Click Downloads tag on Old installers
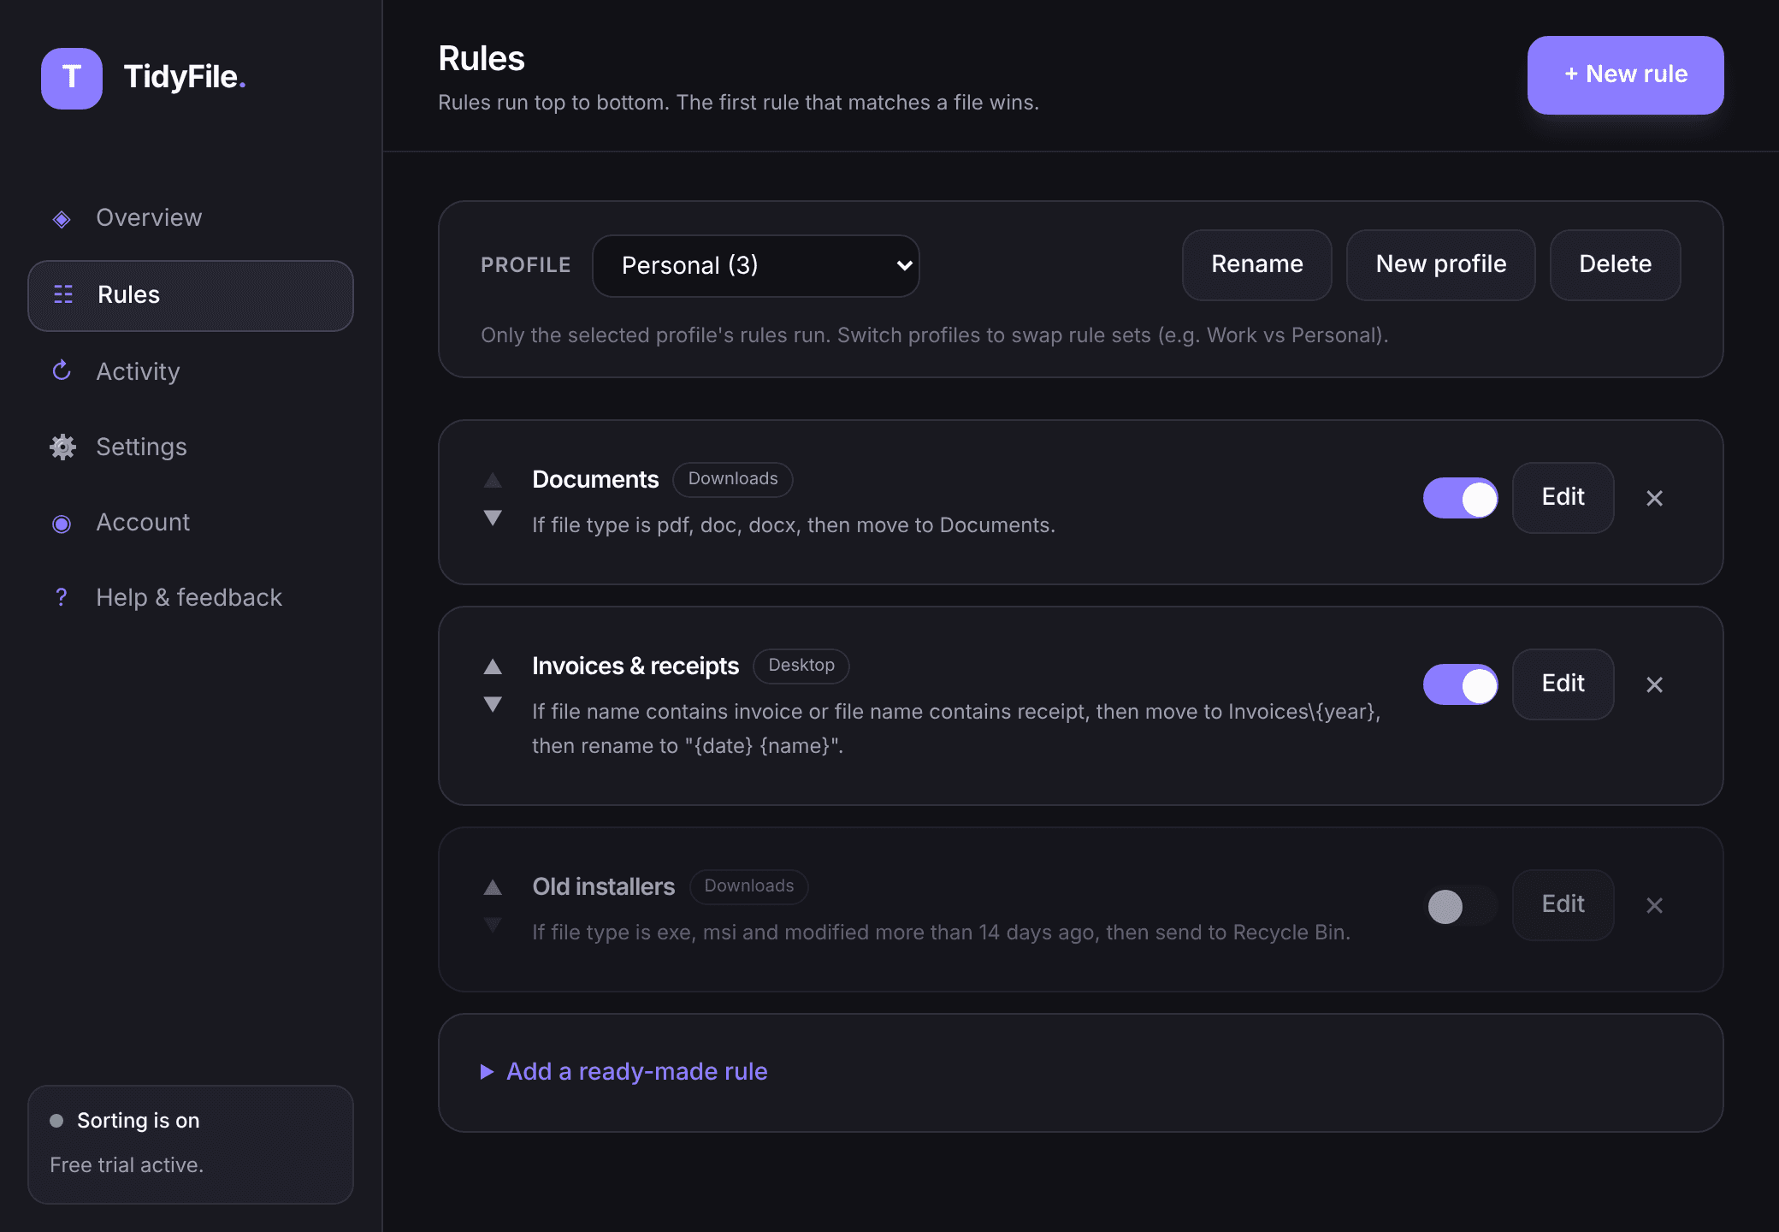 (x=749, y=886)
